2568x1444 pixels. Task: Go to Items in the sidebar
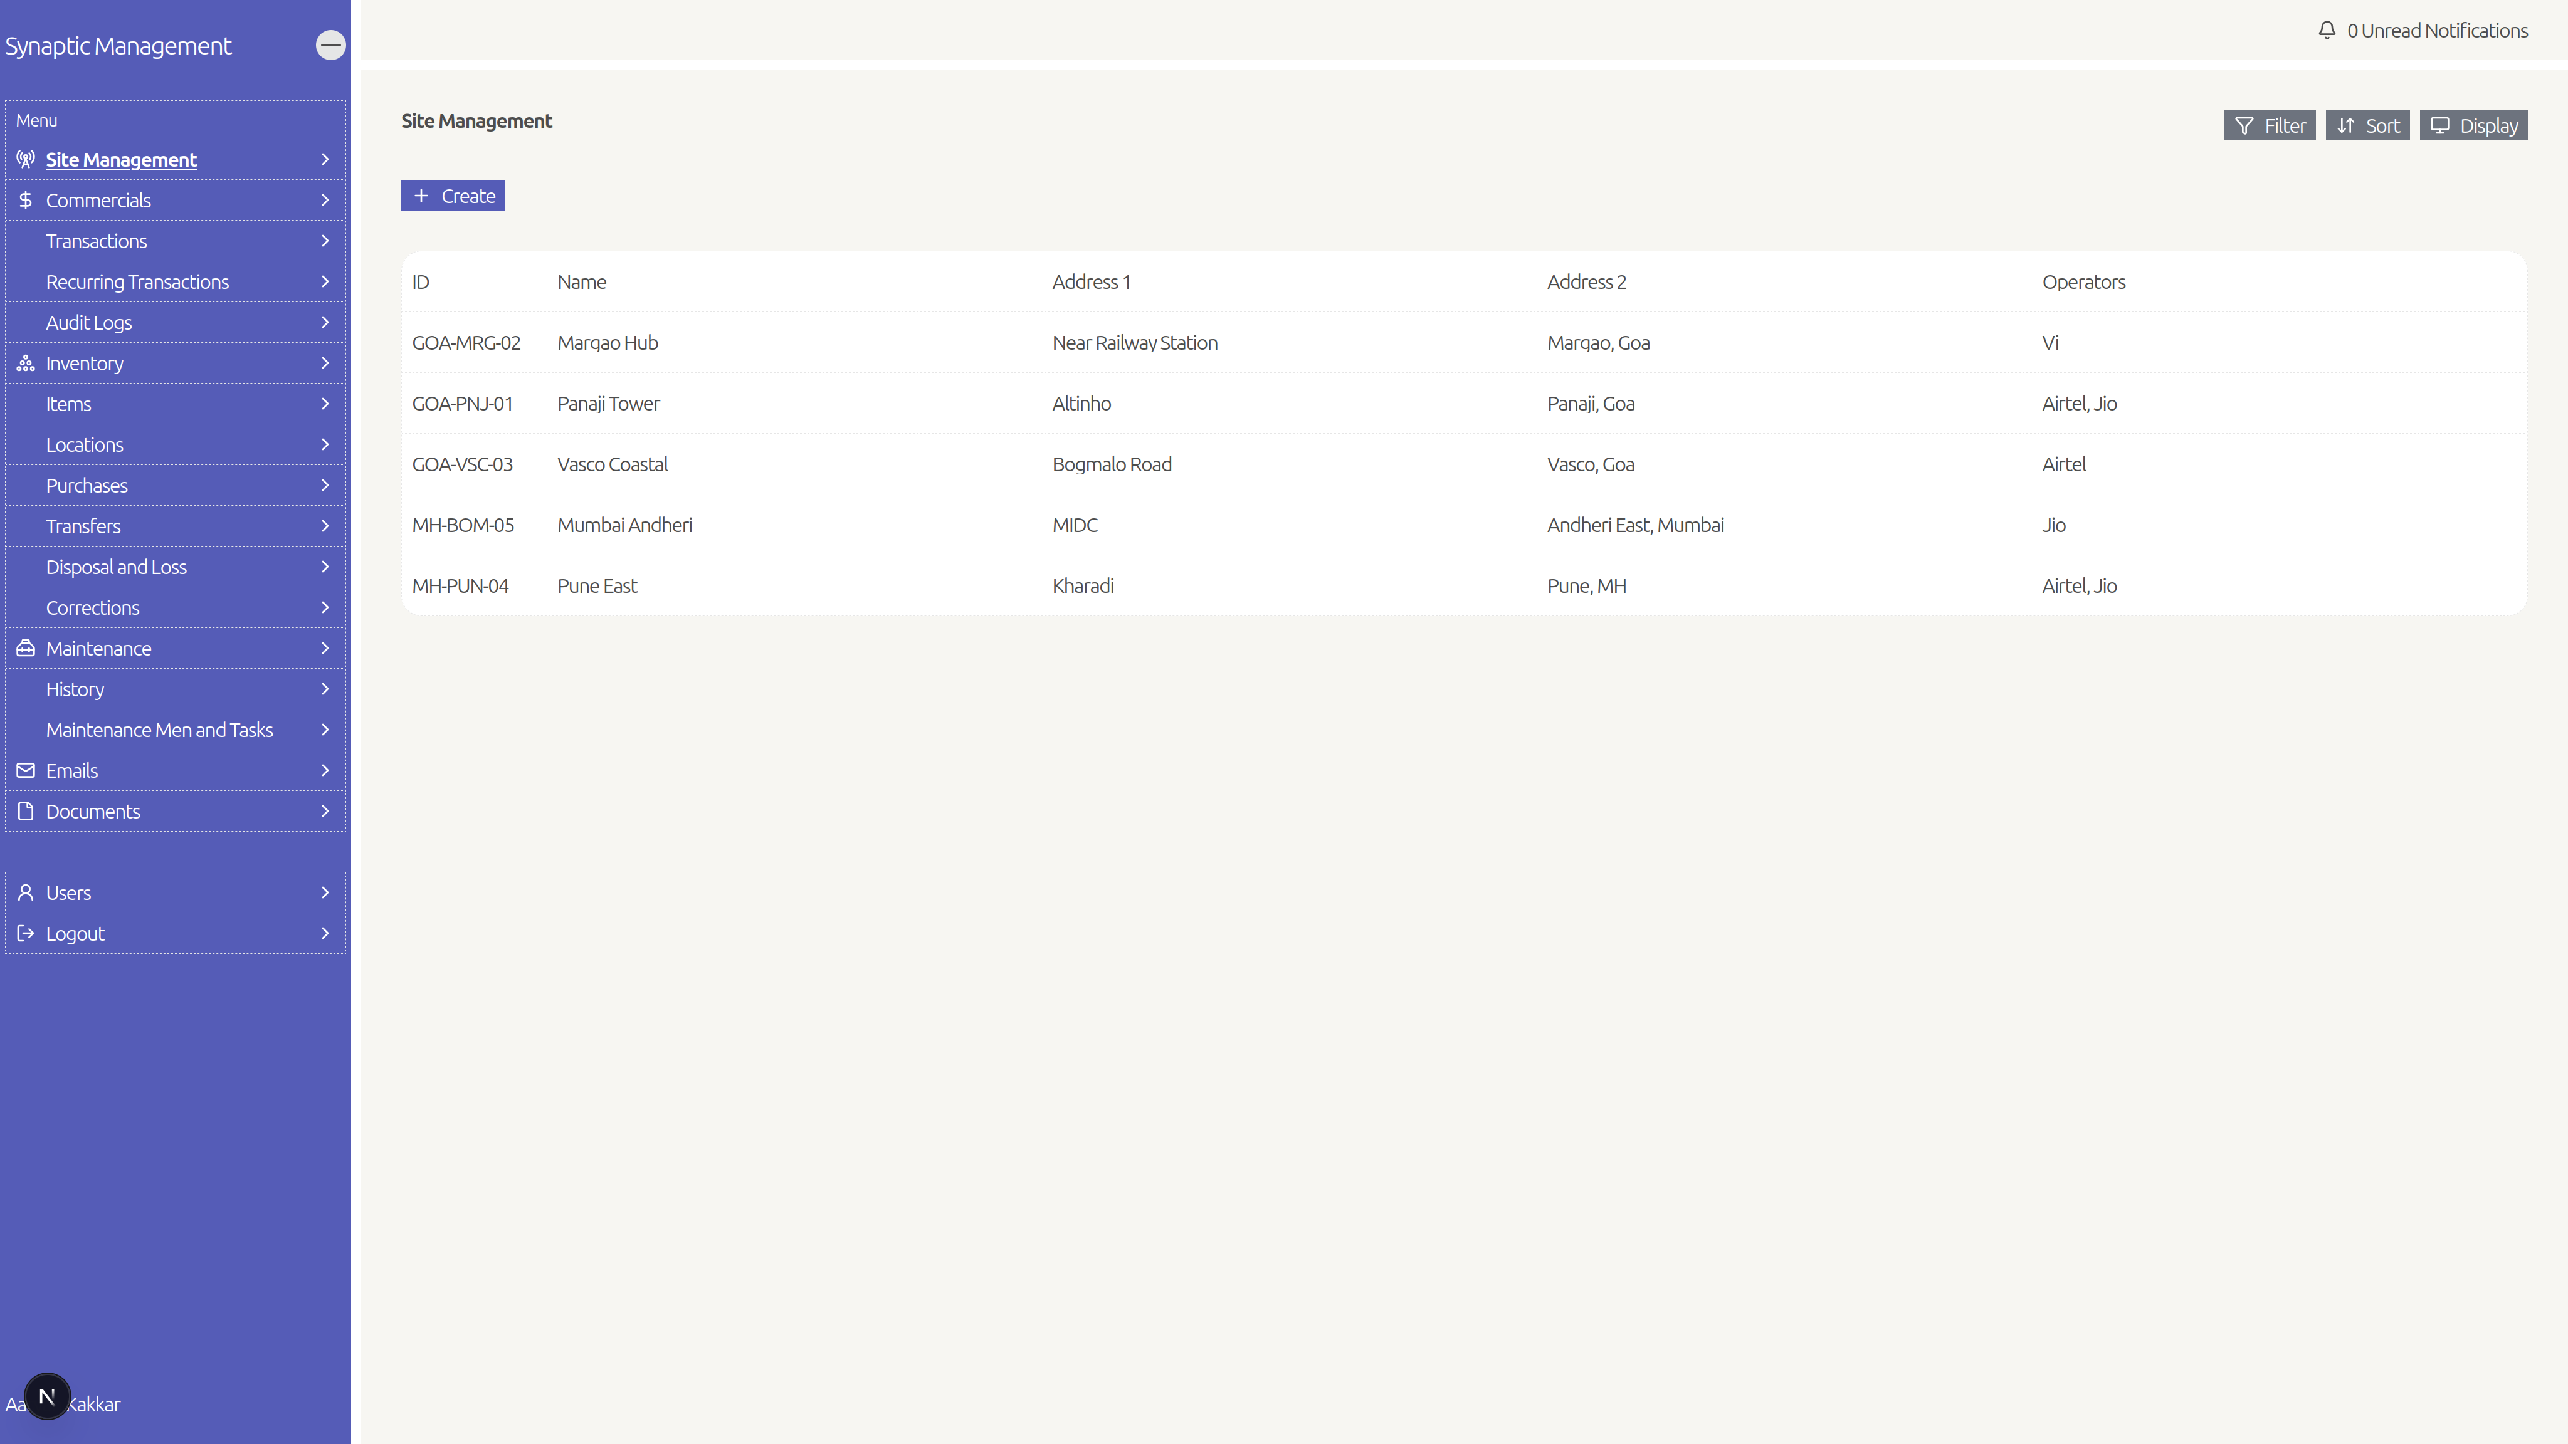(176, 405)
